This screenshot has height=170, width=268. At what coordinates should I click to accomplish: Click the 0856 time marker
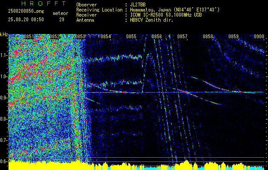[157, 36]
